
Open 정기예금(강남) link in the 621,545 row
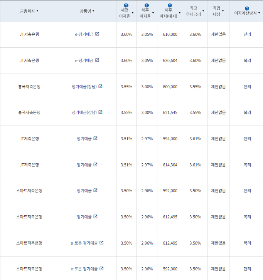[84, 112]
